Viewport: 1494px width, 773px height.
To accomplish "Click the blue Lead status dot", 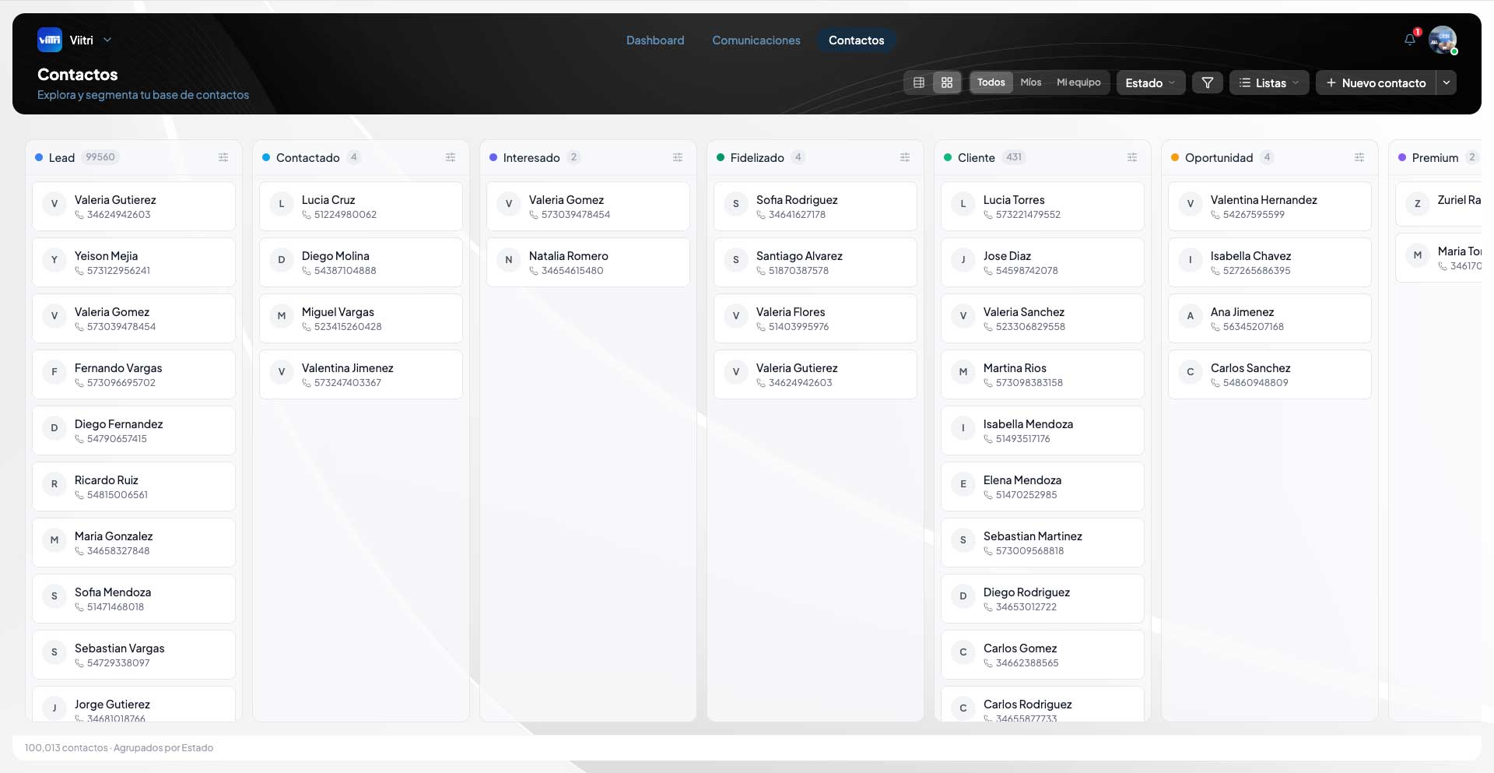I will pyautogui.click(x=39, y=157).
